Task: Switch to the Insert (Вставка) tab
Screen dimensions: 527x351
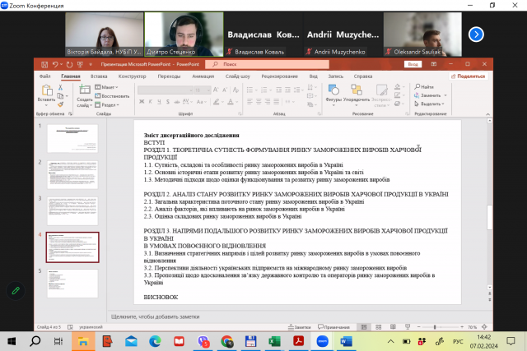Action: [99, 76]
